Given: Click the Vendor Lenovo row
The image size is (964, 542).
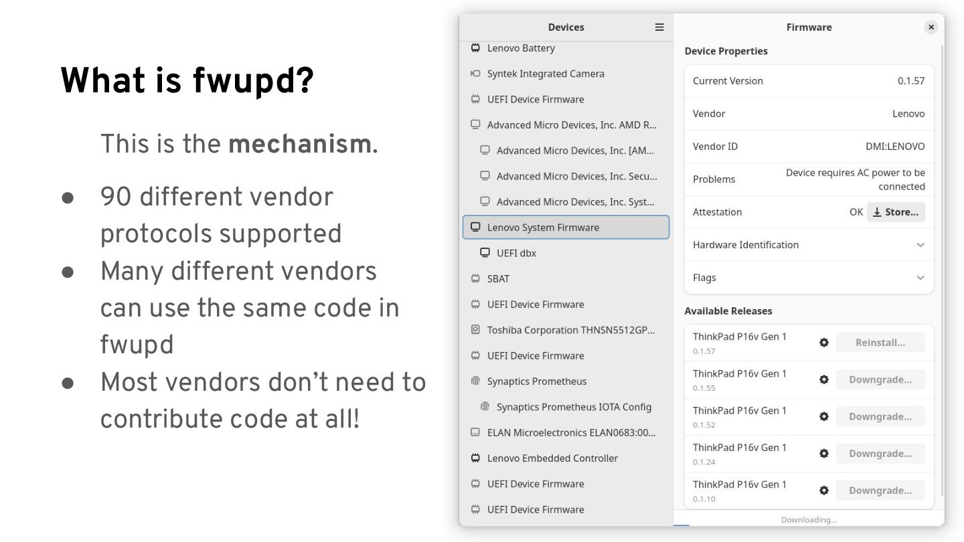Looking at the screenshot, I should click(x=809, y=114).
